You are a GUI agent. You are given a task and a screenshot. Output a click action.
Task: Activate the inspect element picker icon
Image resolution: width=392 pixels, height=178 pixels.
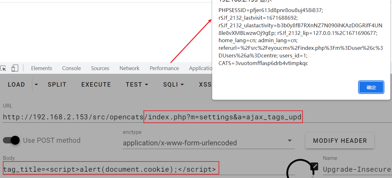pyautogui.click(x=3, y=68)
